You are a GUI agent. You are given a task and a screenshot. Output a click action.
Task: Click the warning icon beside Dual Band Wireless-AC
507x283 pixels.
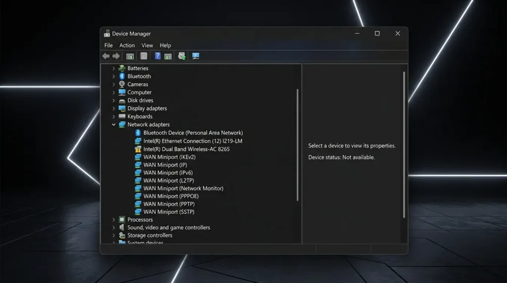138,149
